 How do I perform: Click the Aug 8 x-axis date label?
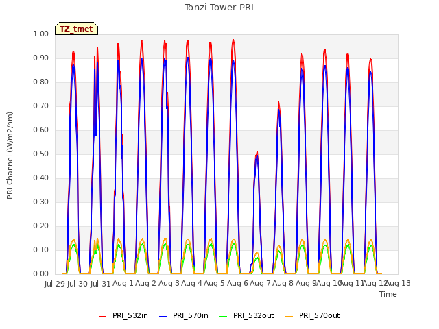point(283,284)
